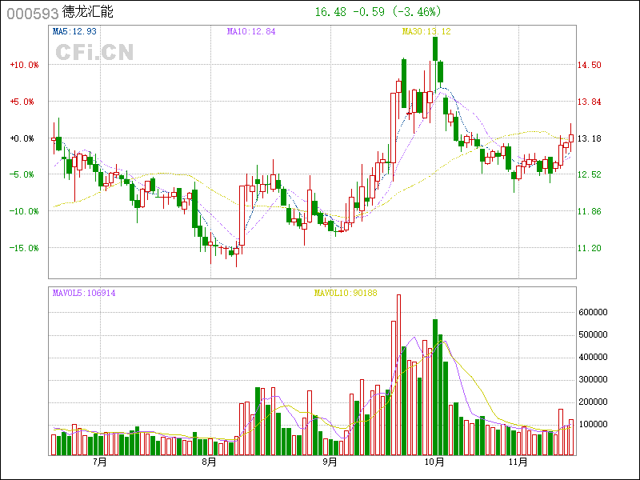This screenshot has height=480, width=640.
Task: Select the 11月 date marker
Action: (521, 462)
